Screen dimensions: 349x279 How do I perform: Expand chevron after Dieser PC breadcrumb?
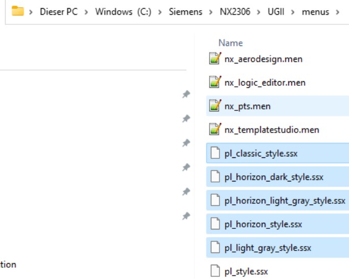click(86, 12)
